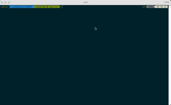
Task: Click the -zsh window title text
Action: 85,2
